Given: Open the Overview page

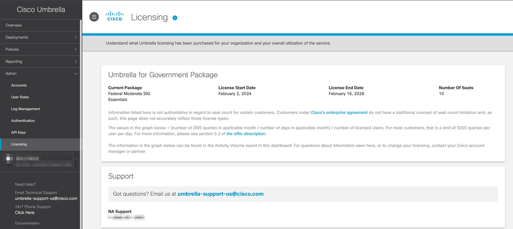Looking at the screenshot, I should (x=14, y=25).
